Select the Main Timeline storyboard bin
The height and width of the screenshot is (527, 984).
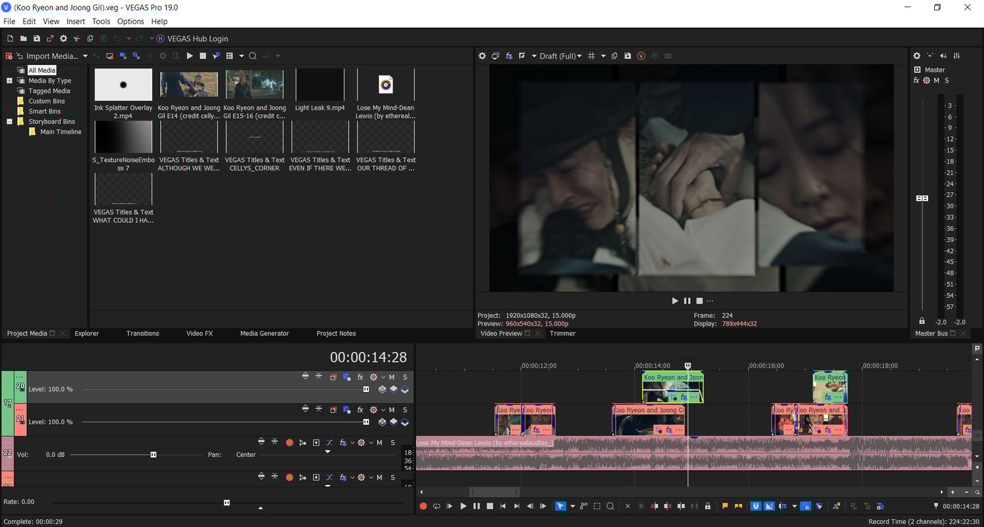click(x=61, y=132)
